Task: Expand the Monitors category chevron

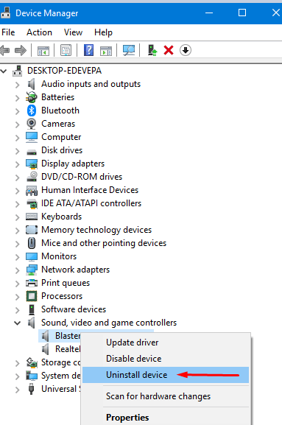Action: [18, 257]
